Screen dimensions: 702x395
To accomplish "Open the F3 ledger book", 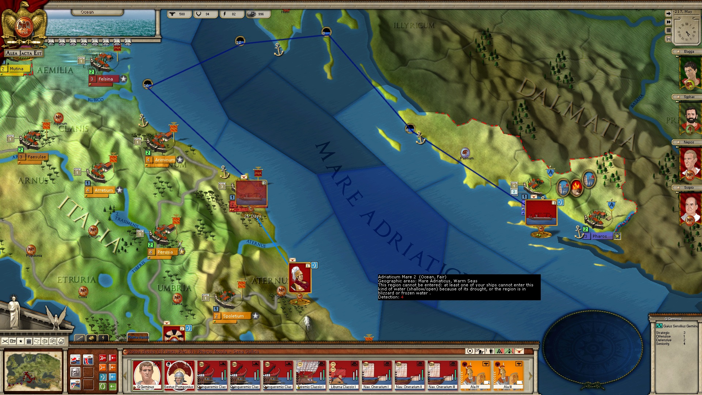I will click(73, 42).
